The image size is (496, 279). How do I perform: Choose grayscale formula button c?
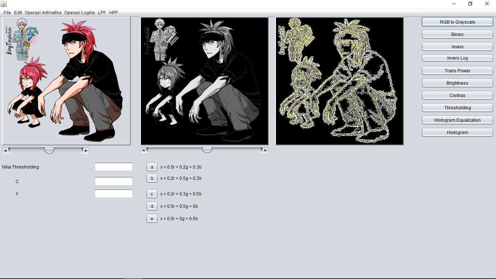coord(152,194)
